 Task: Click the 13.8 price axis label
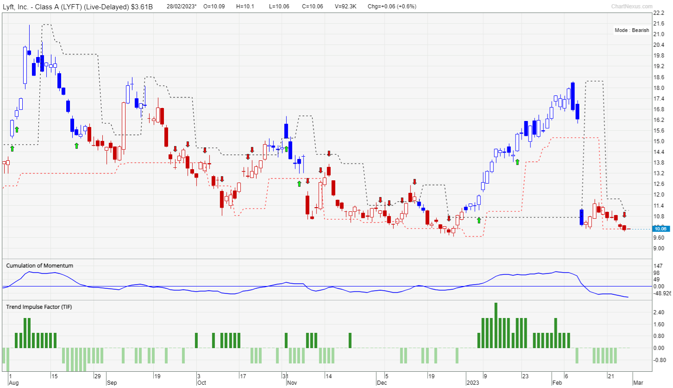click(x=659, y=163)
